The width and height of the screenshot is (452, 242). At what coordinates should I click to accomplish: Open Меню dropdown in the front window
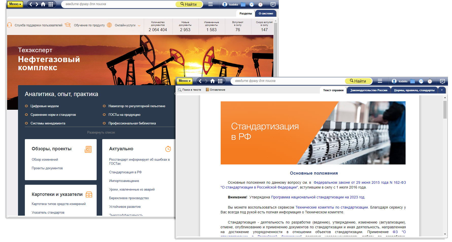(x=185, y=81)
